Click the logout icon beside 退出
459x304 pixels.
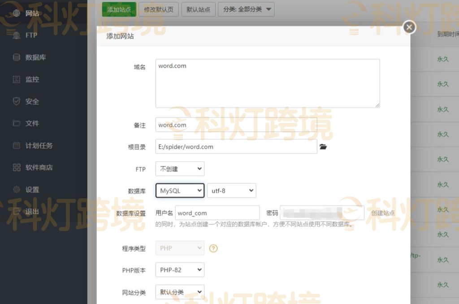tap(17, 211)
